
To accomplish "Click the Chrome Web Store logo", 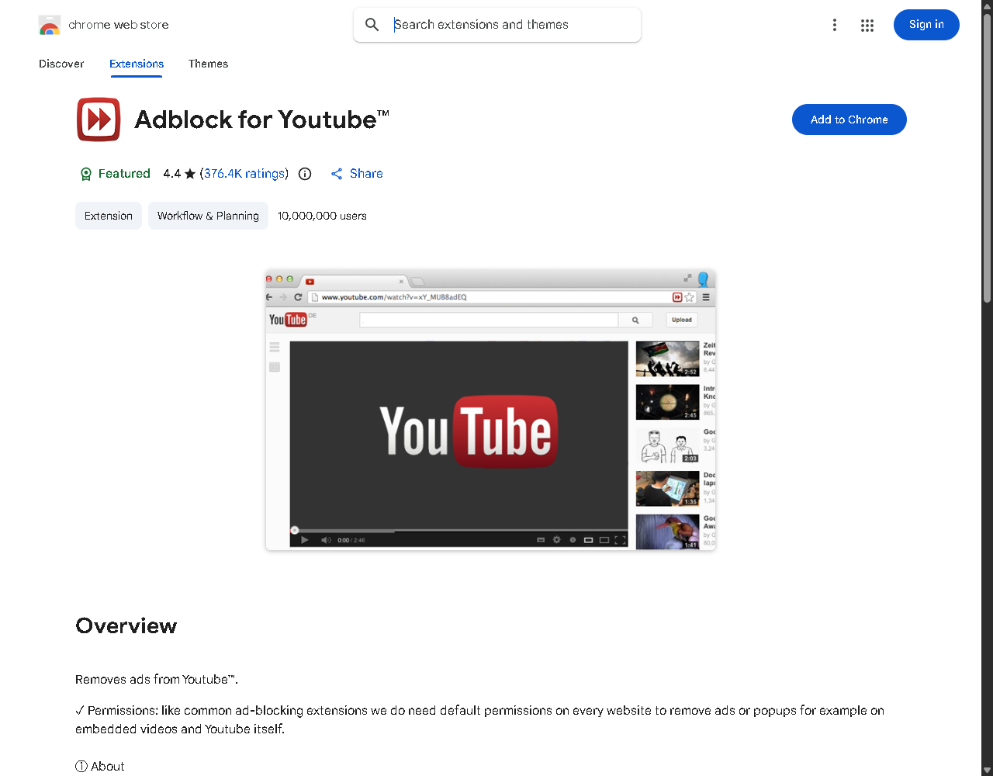I will coord(50,25).
